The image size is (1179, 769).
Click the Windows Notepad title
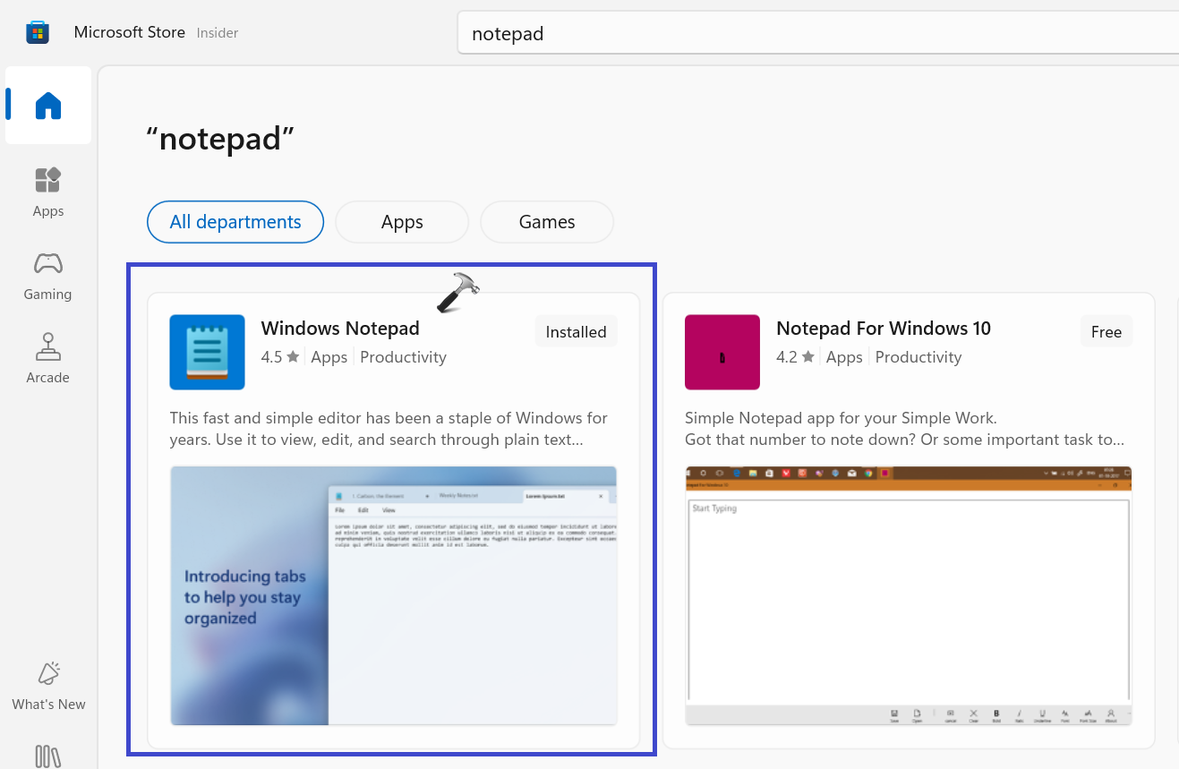point(339,328)
